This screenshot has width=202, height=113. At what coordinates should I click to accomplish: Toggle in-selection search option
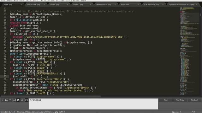tap(22, 100)
